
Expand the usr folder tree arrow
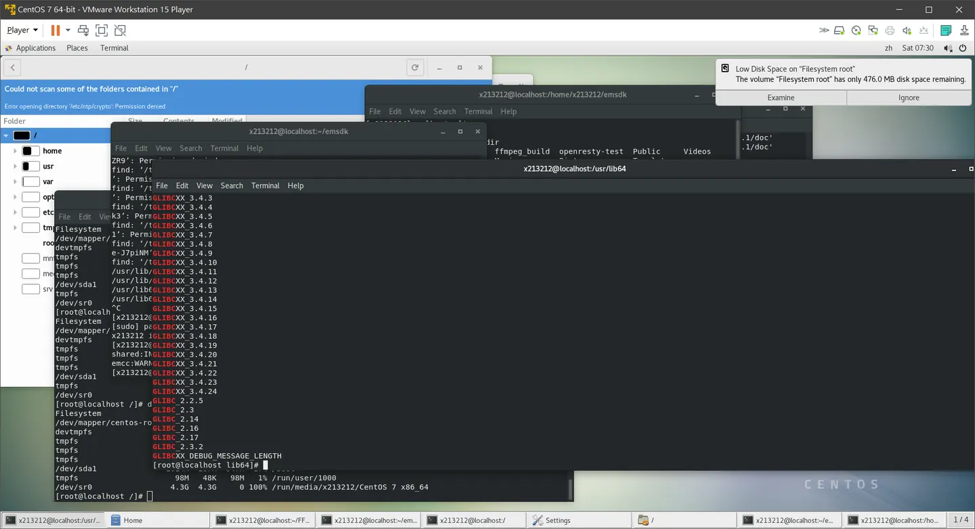pyautogui.click(x=16, y=166)
